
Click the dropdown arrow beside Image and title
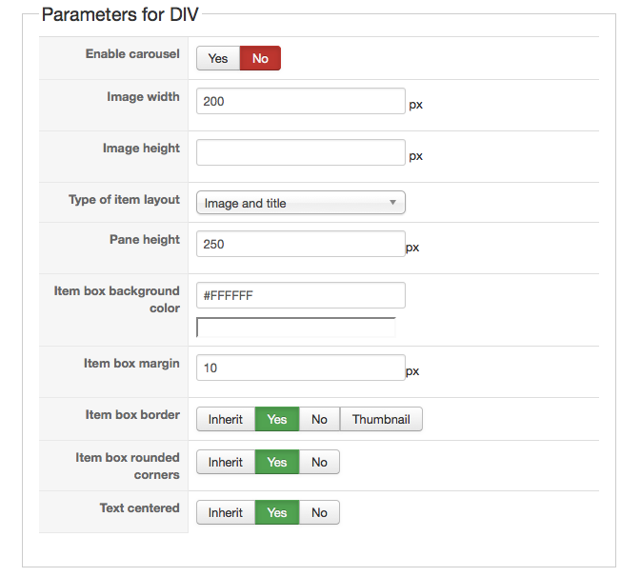click(x=392, y=203)
